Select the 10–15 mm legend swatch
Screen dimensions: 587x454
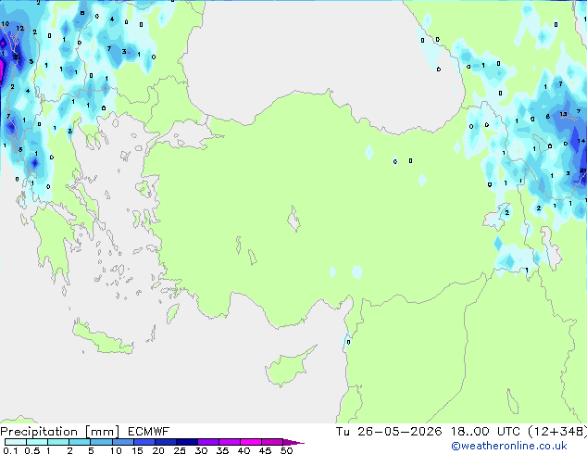click(x=122, y=442)
